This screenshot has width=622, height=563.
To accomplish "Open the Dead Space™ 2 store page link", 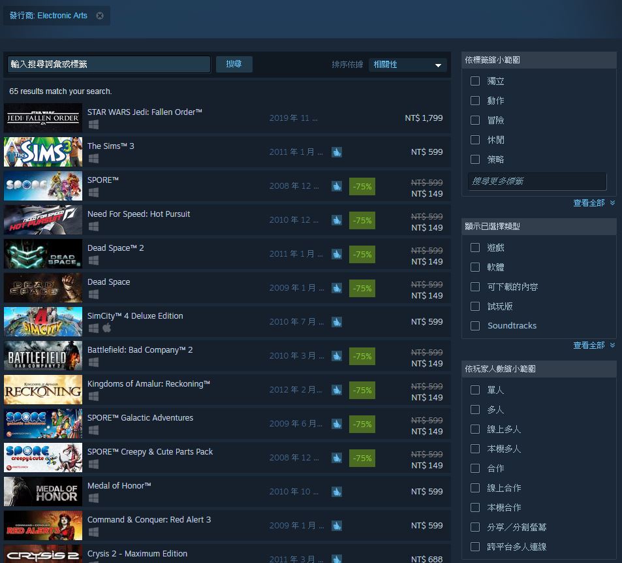I will tap(116, 248).
